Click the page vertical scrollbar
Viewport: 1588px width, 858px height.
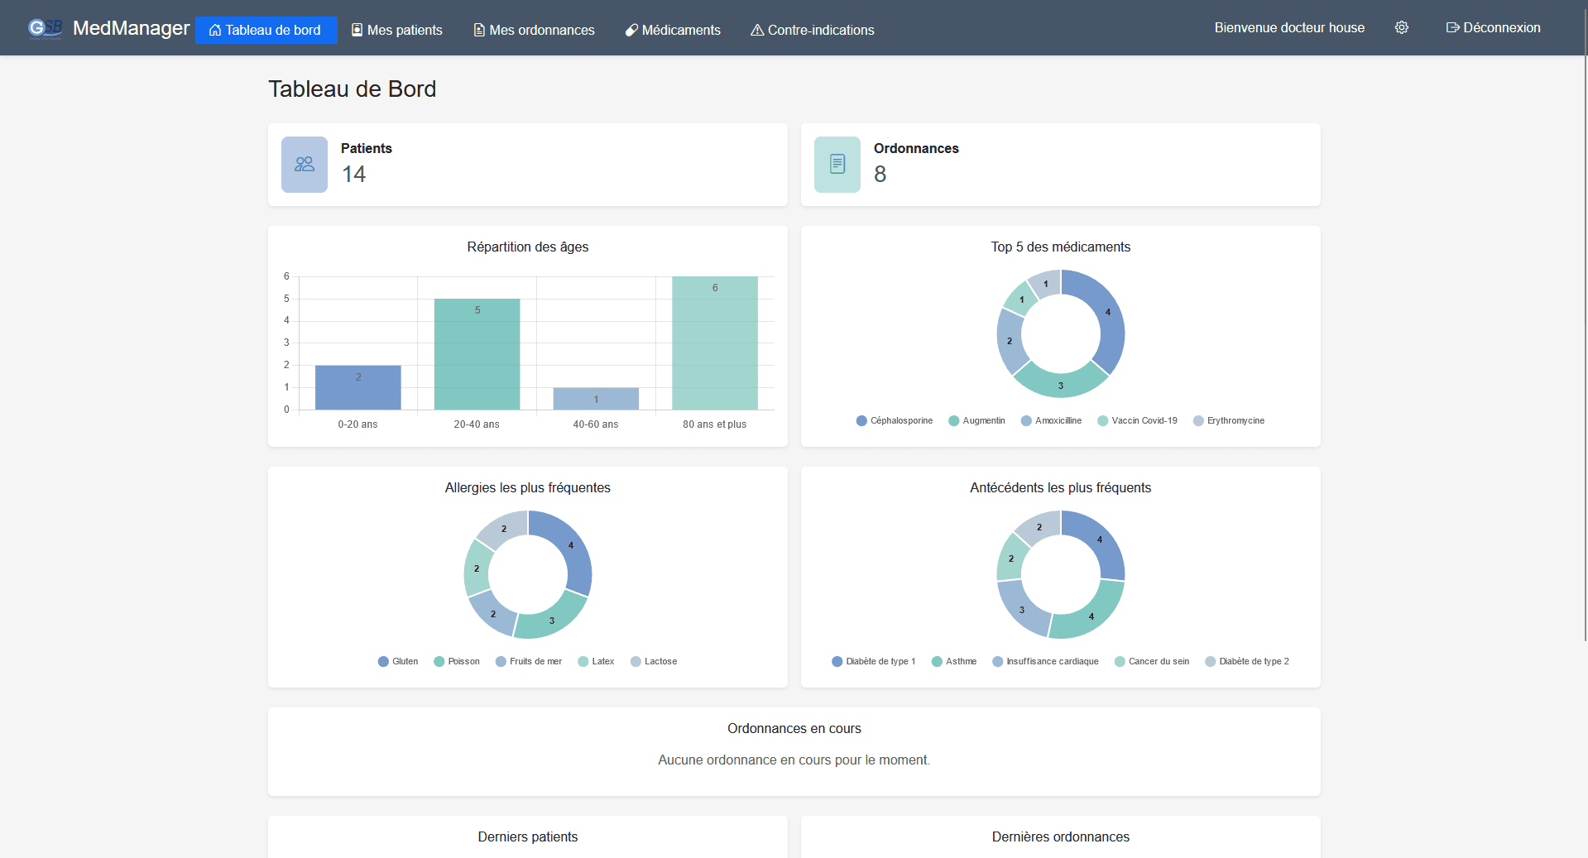(1584, 331)
